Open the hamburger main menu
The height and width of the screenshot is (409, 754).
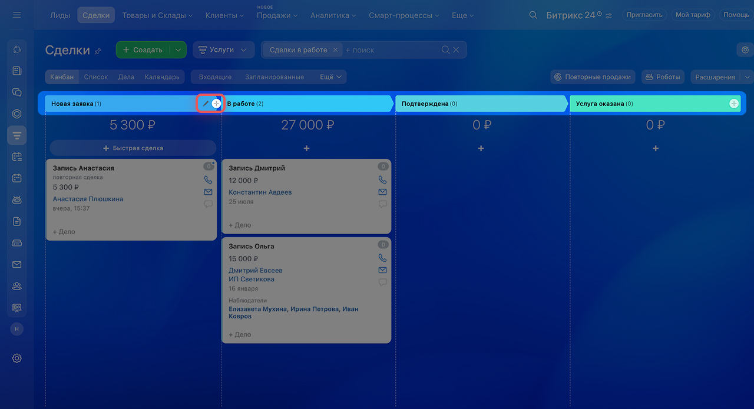(x=16, y=15)
